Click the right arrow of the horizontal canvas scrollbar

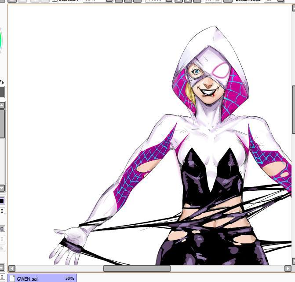point(288,268)
